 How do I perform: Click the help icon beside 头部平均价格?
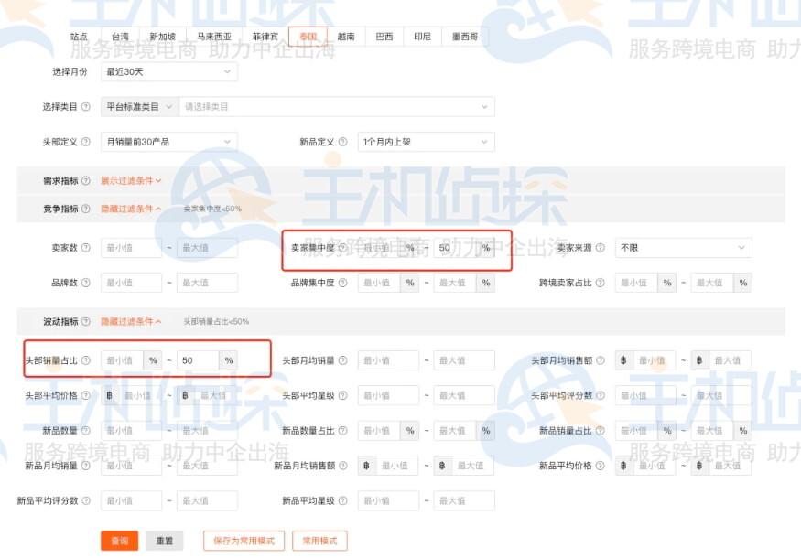coord(85,395)
